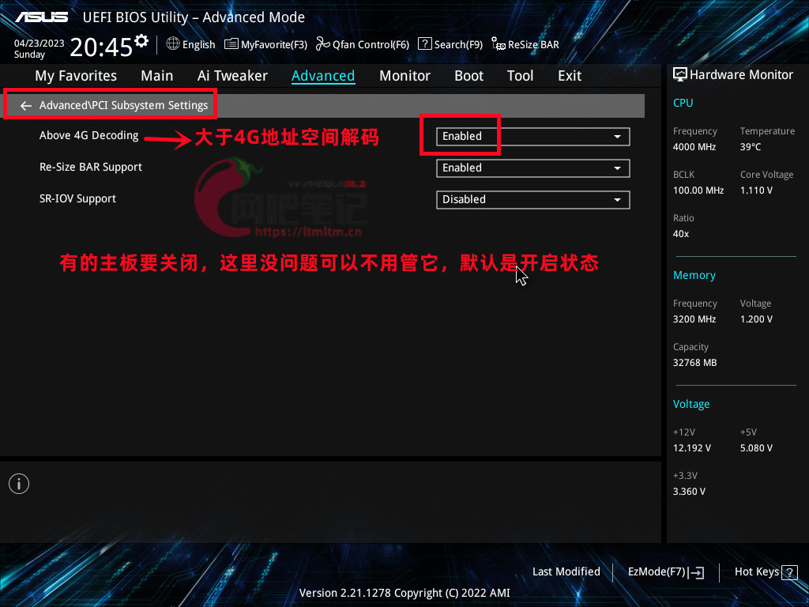
Task: Click MyFavorite(F3) label
Action: tap(274, 44)
